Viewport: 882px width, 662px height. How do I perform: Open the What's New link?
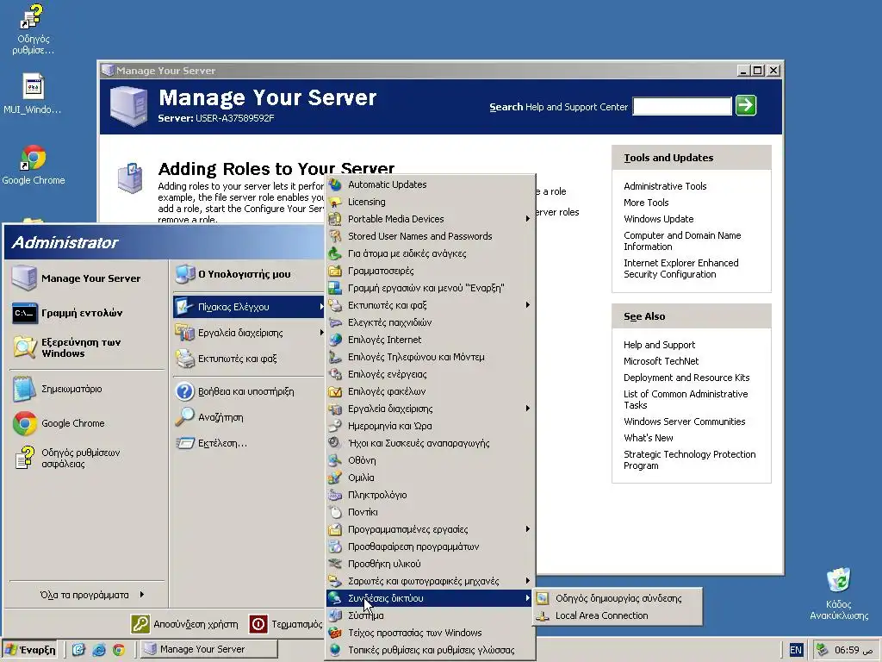pos(648,438)
